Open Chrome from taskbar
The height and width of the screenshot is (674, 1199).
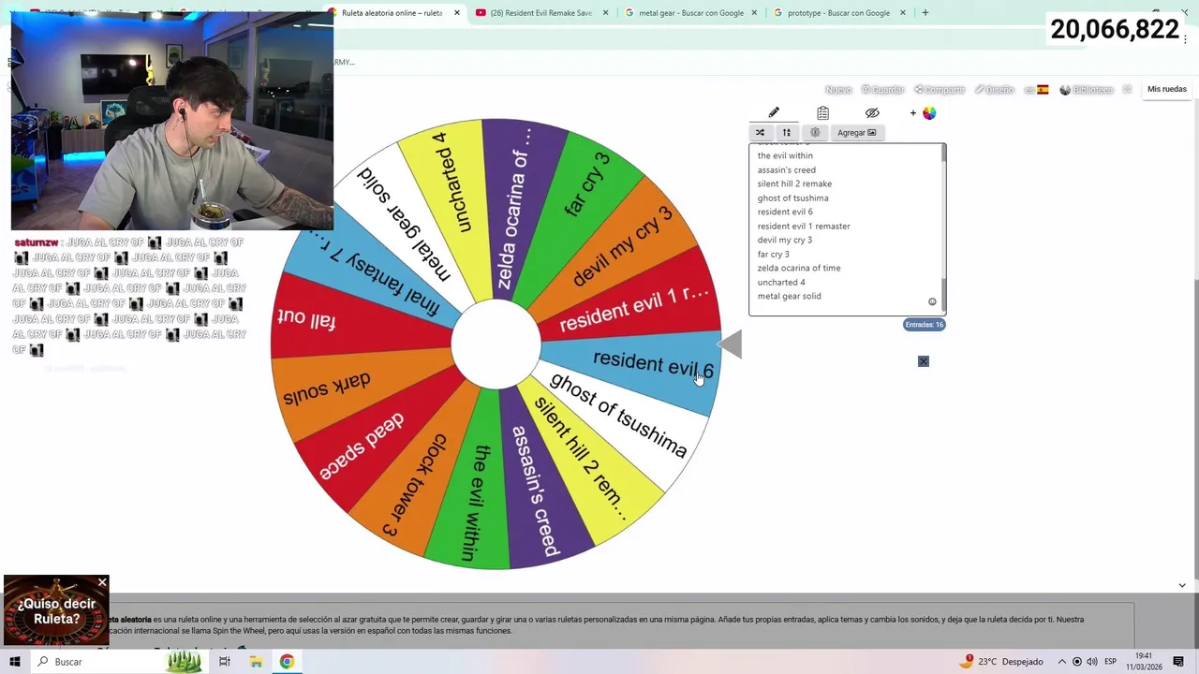(x=287, y=662)
